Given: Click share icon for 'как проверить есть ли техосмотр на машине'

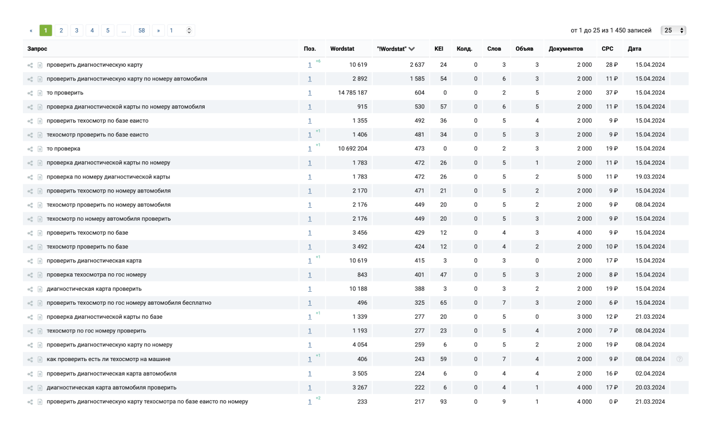Looking at the screenshot, I should click(30, 359).
